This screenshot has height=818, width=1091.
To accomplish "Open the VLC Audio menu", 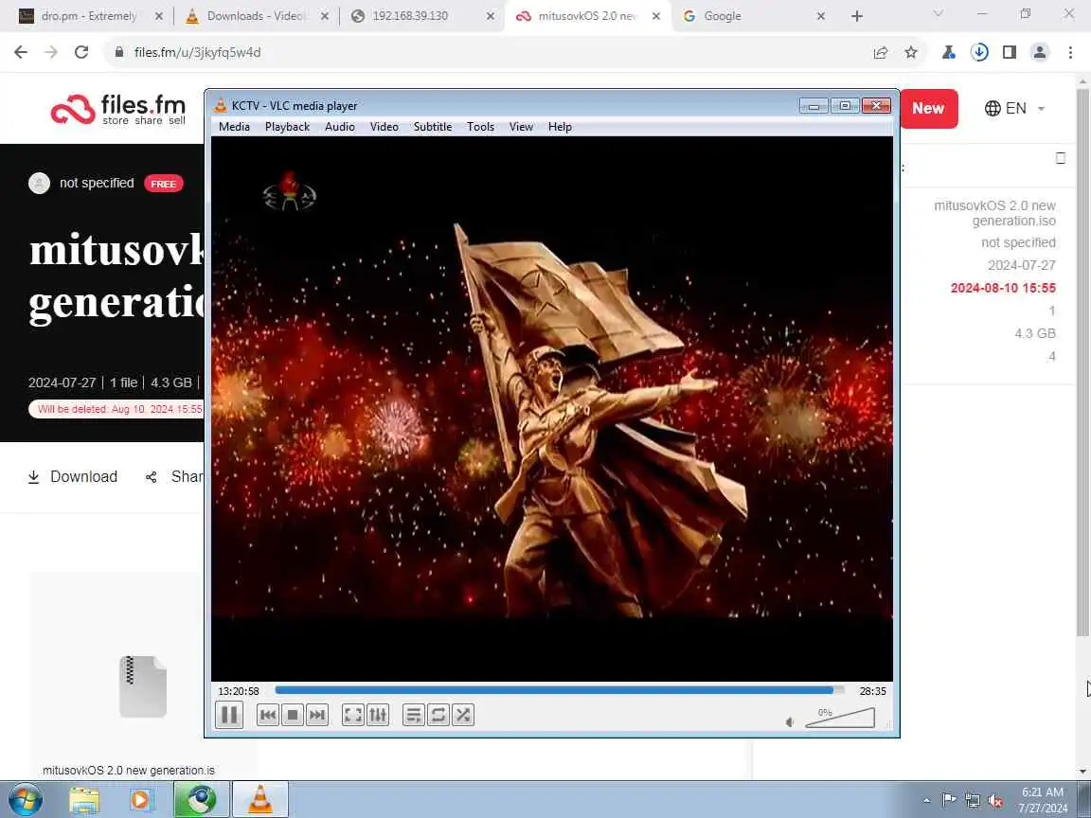I will click(340, 127).
